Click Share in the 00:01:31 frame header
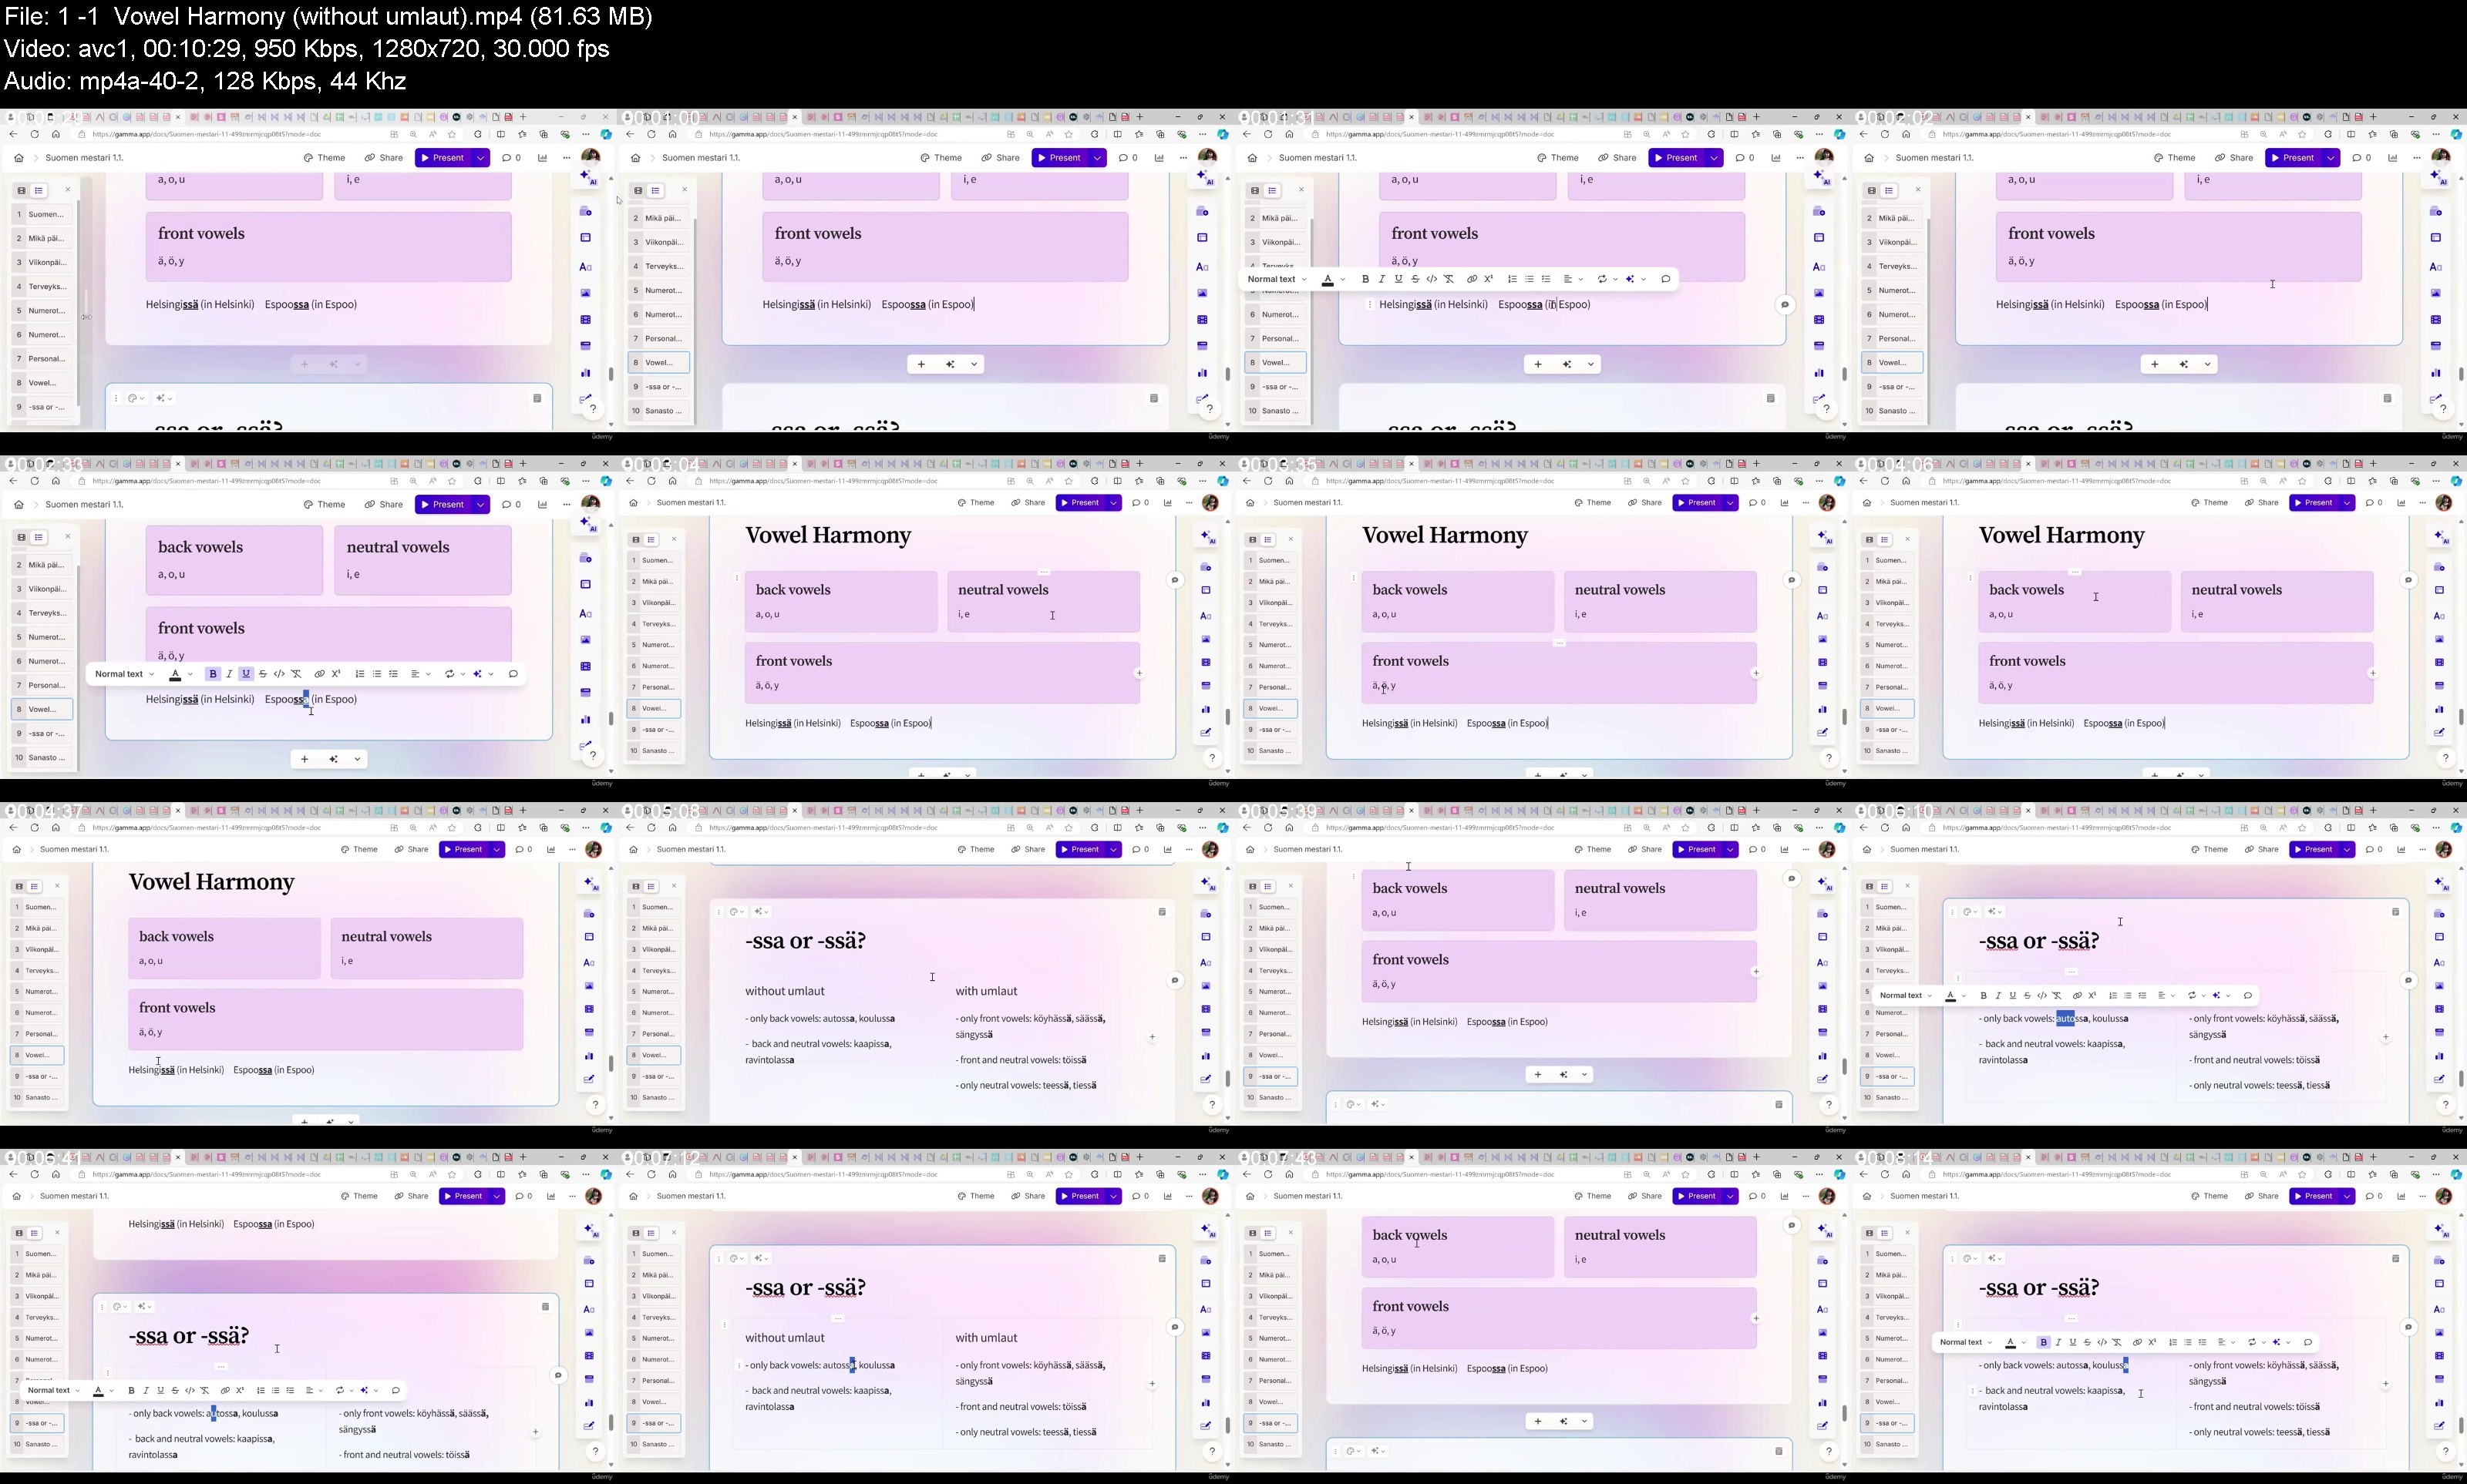2467x1484 pixels. click(x=1617, y=158)
